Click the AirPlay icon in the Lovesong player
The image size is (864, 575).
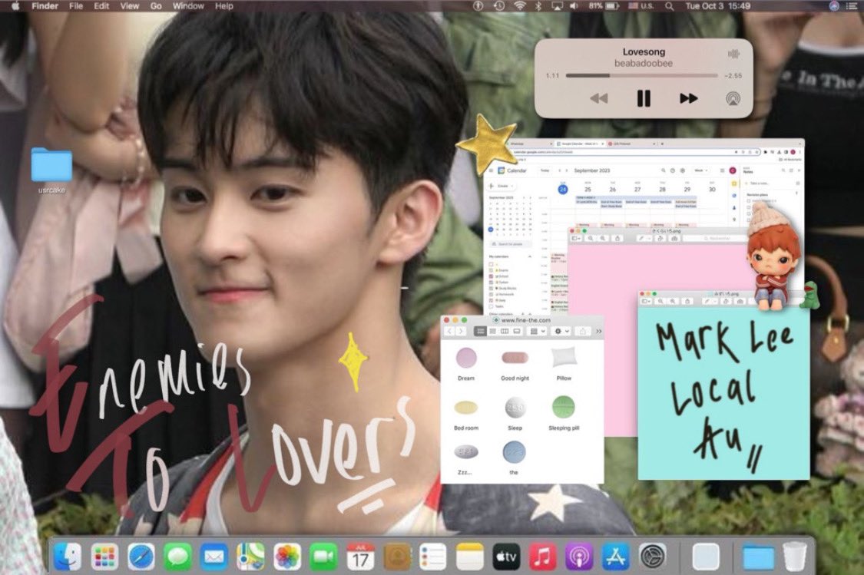[731, 98]
